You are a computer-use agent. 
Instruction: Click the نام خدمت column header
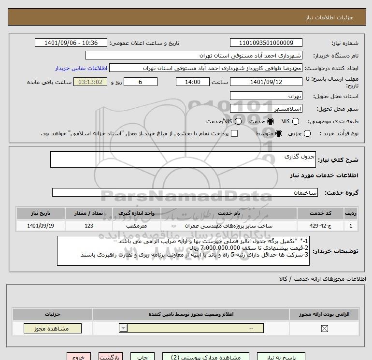tap(229, 213)
